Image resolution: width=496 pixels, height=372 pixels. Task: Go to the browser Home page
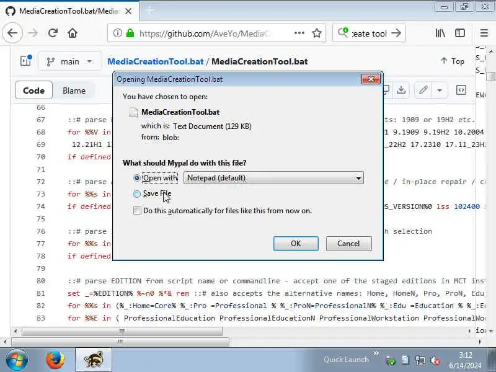tap(73, 33)
